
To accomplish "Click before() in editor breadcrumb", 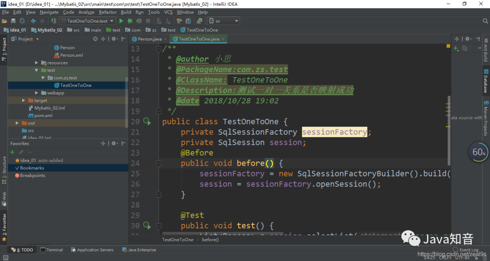I will (x=211, y=240).
